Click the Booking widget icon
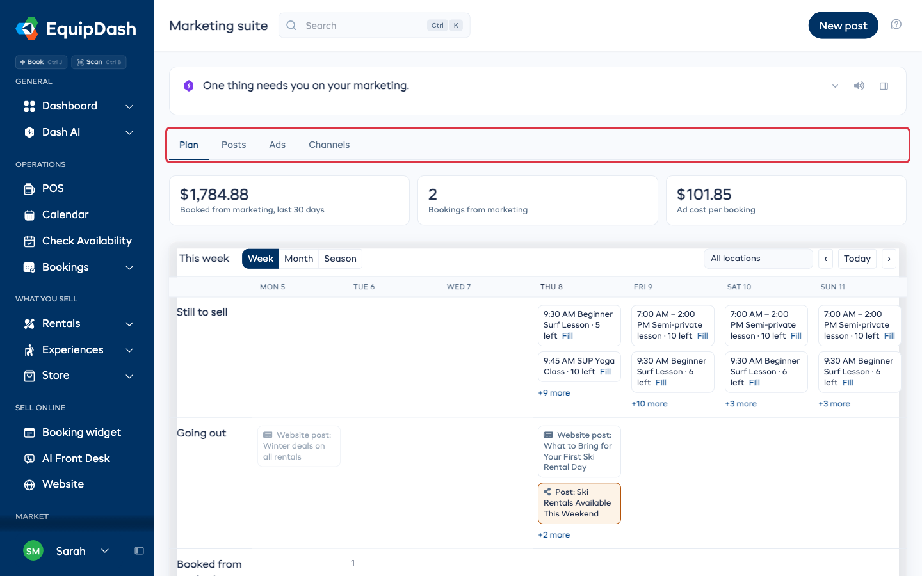The height and width of the screenshot is (576, 922). click(x=29, y=433)
